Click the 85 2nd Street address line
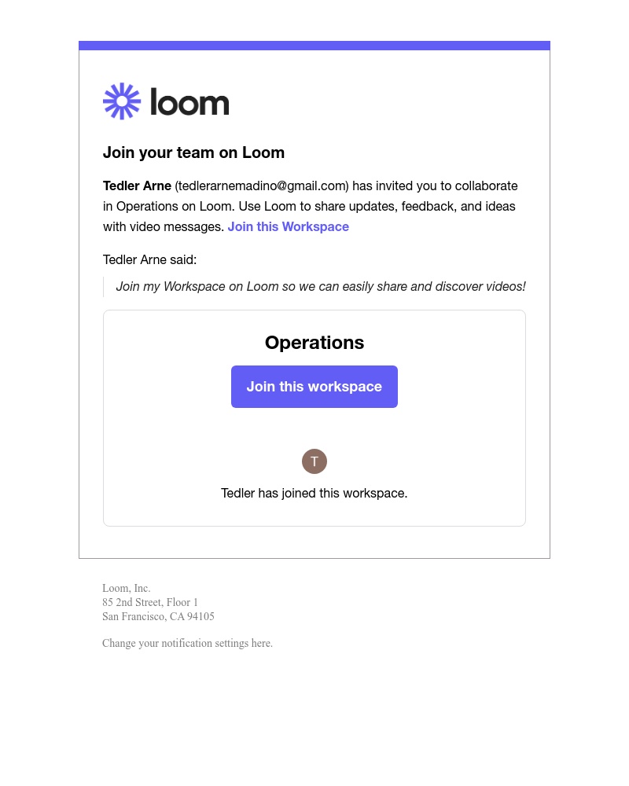Image resolution: width=629 pixels, height=786 pixels. (150, 603)
